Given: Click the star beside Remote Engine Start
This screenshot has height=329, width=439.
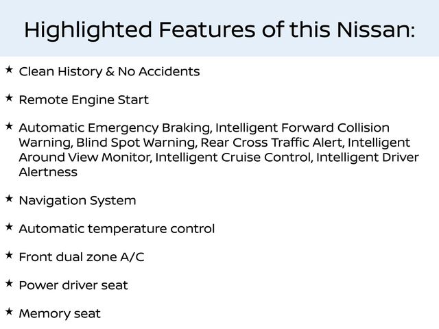Looking at the screenshot, I should coord(9,97).
